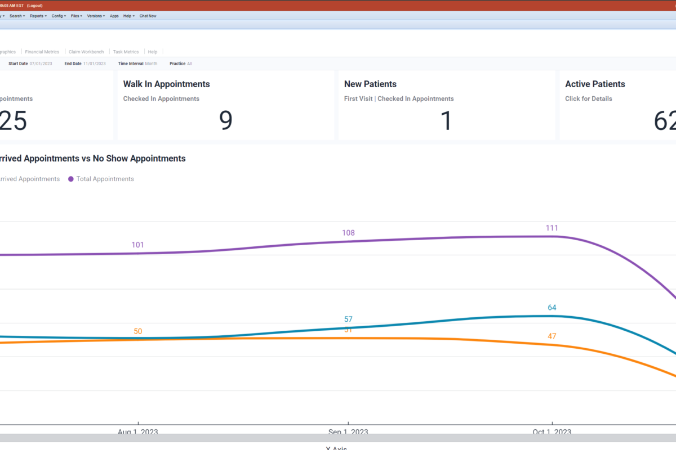Click the Logout link

tap(35, 5)
